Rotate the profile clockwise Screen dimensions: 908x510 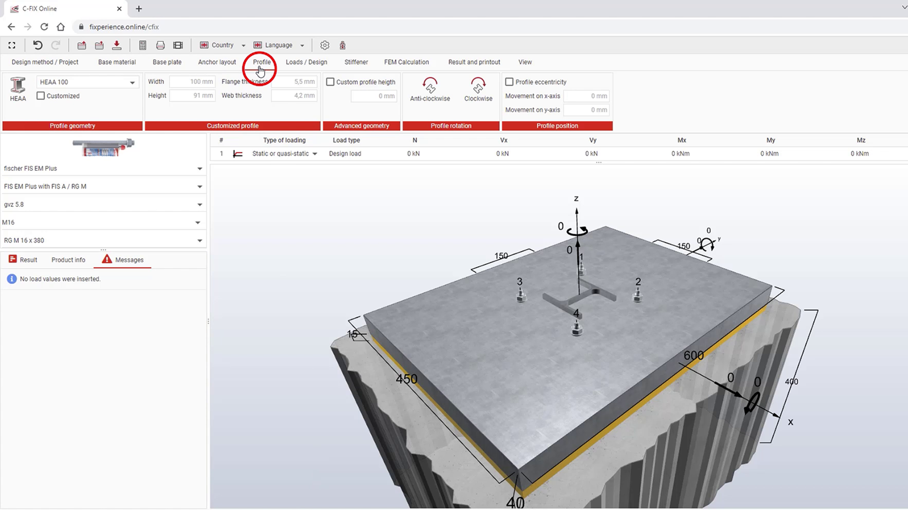pyautogui.click(x=478, y=89)
